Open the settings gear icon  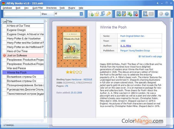click(161, 14)
